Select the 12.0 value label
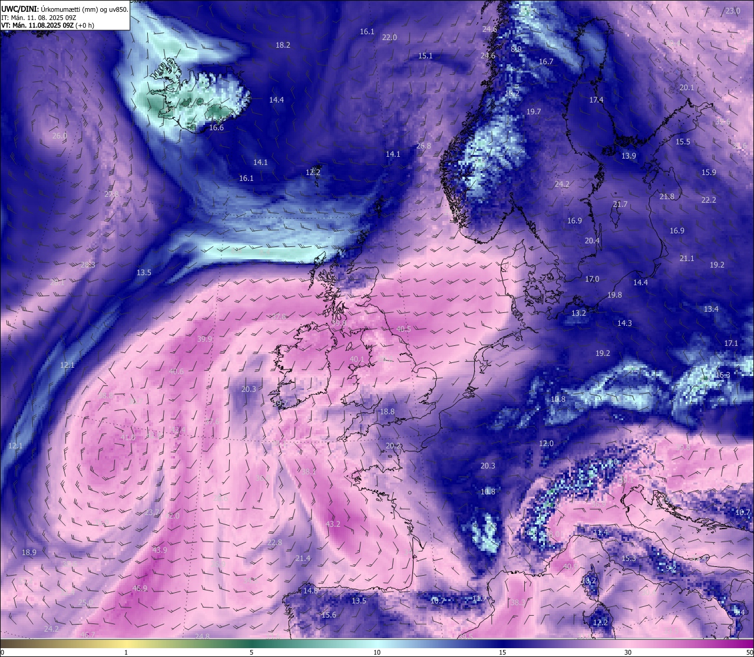Screen dimensions: 754x657 (x=546, y=443)
